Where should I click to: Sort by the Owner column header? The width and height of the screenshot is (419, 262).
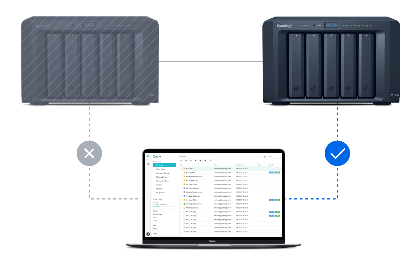click(216, 165)
